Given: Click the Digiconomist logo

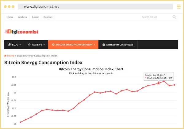Looking at the screenshot, I should pos(21,31).
